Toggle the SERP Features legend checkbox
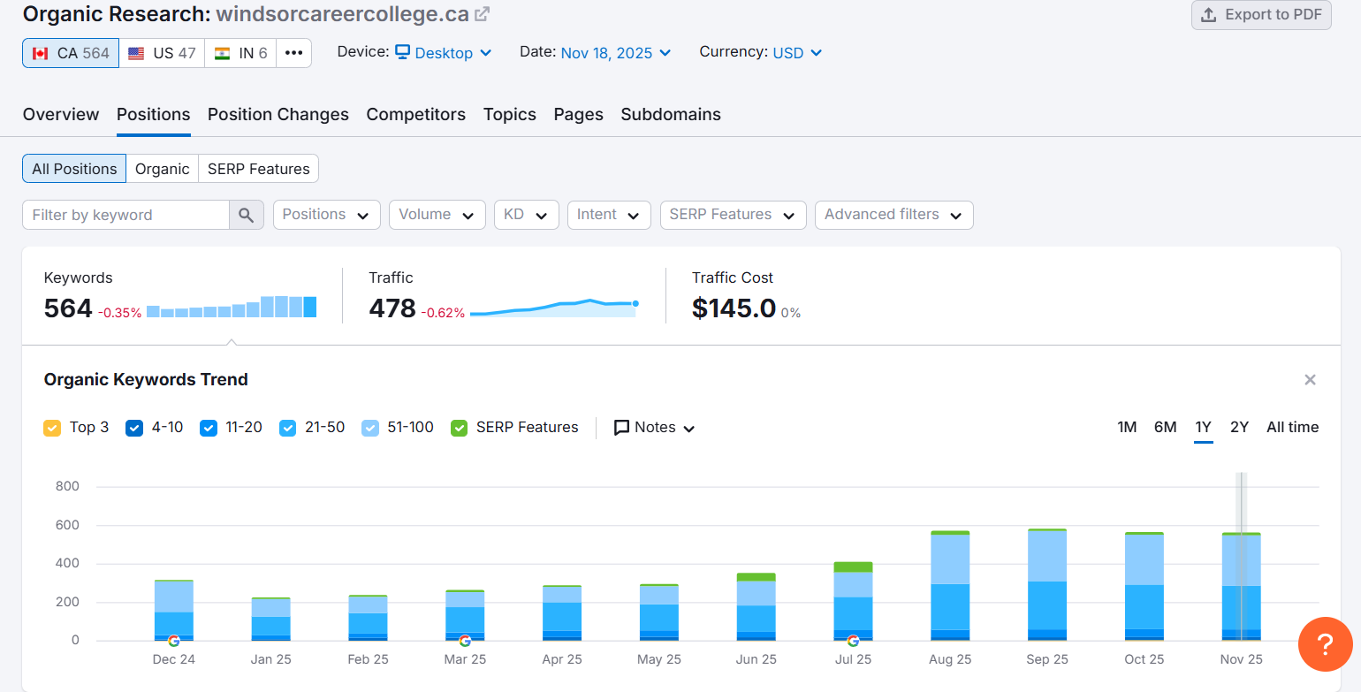The height and width of the screenshot is (692, 1361). tap(460, 428)
